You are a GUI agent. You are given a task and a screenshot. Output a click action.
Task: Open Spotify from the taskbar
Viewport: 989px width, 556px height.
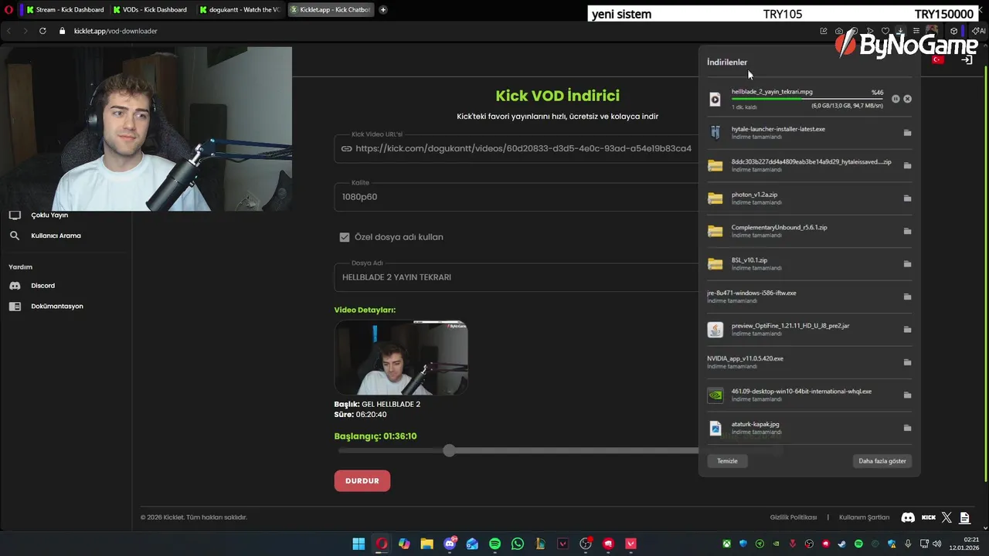point(494,544)
